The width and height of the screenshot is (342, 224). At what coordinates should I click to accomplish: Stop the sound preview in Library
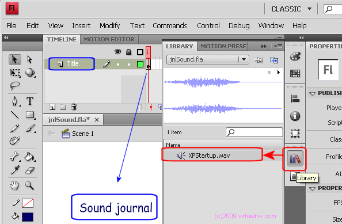pyautogui.click(x=269, y=72)
